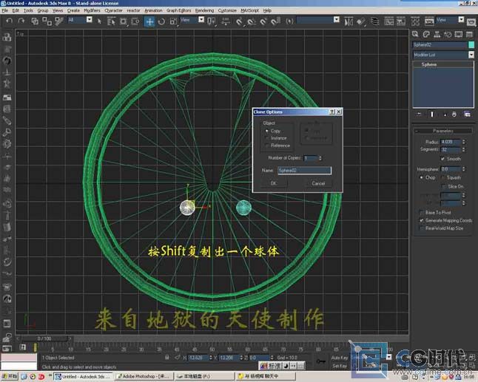Image resolution: width=478 pixels, height=382 pixels.
Task: Open the Layer Manager icon
Action: [374, 21]
